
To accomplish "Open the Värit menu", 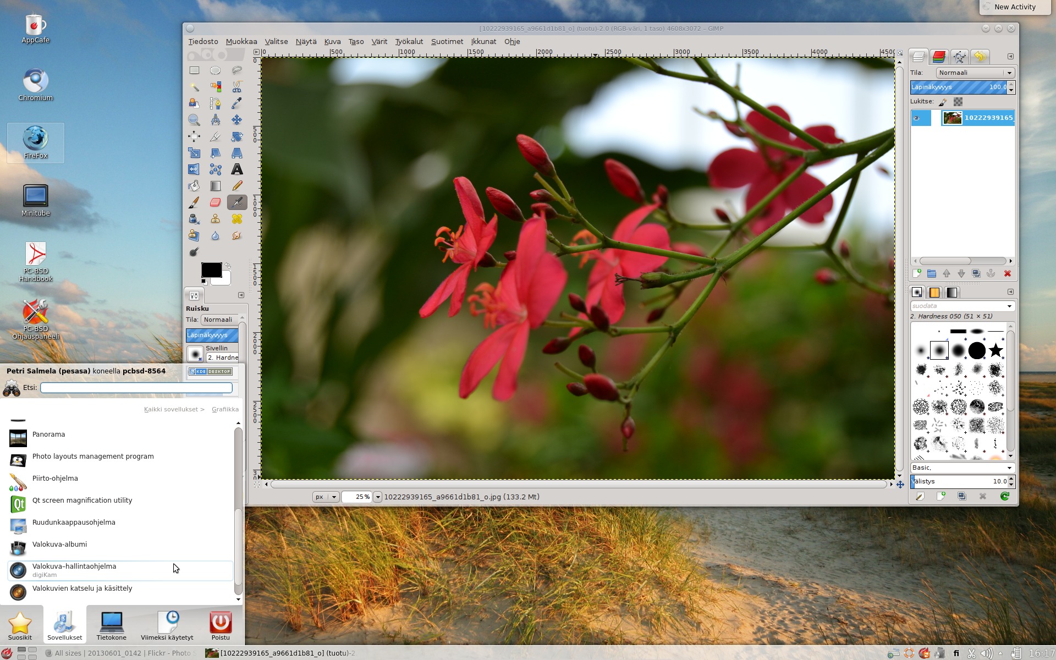I will tap(379, 41).
